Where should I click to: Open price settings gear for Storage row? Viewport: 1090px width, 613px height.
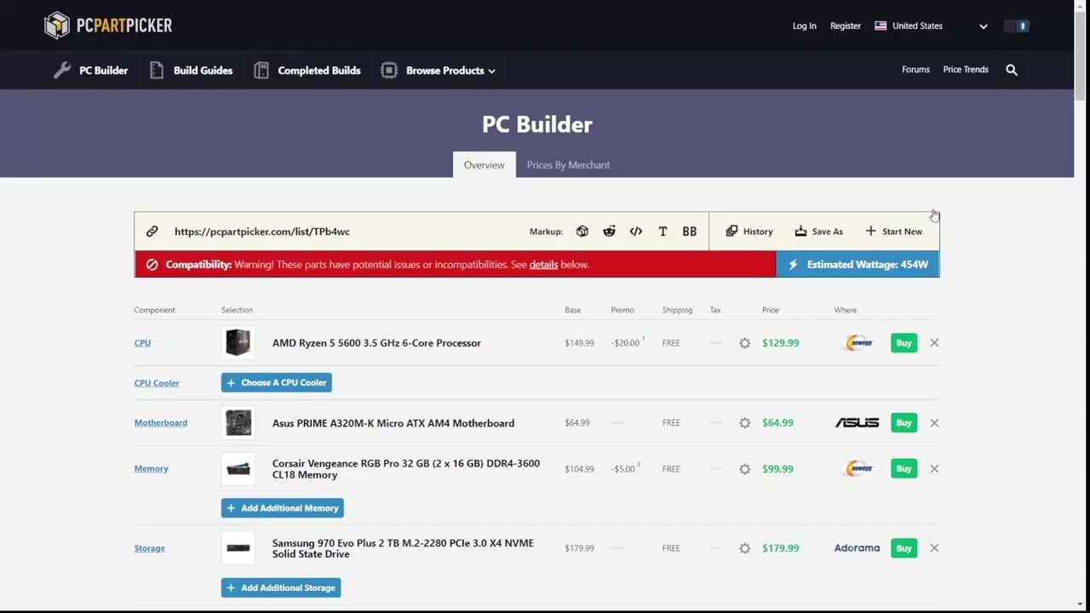tap(745, 548)
